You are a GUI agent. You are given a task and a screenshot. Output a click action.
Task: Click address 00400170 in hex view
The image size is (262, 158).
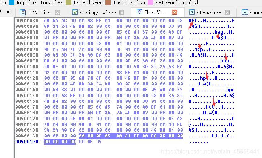point(27,107)
